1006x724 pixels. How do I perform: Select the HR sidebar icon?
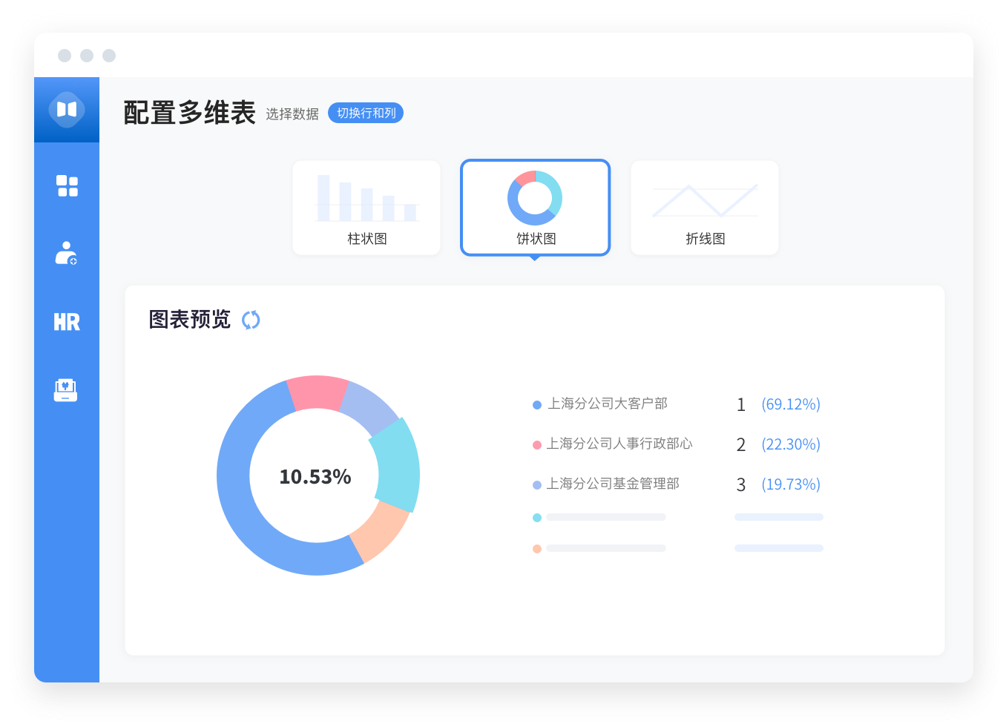pos(67,322)
